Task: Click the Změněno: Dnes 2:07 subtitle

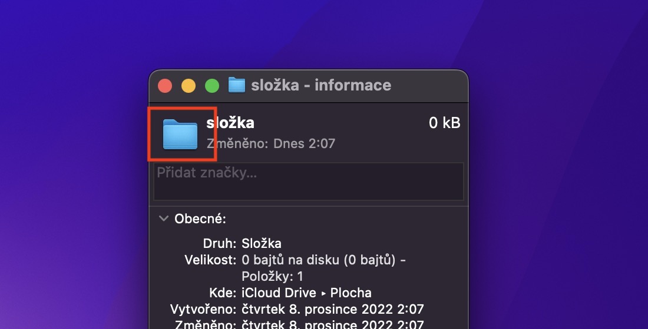Action: 271,143
